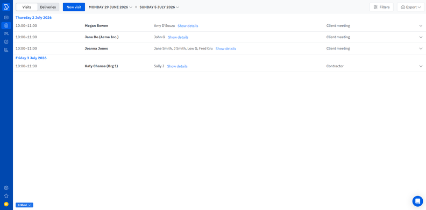Open the Export dropdown
The width and height of the screenshot is (426, 210).
pos(411,7)
